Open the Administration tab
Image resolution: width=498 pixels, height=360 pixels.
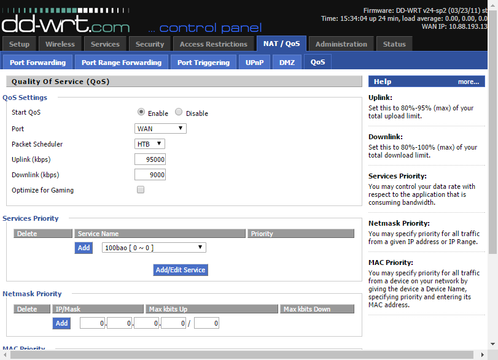click(341, 44)
